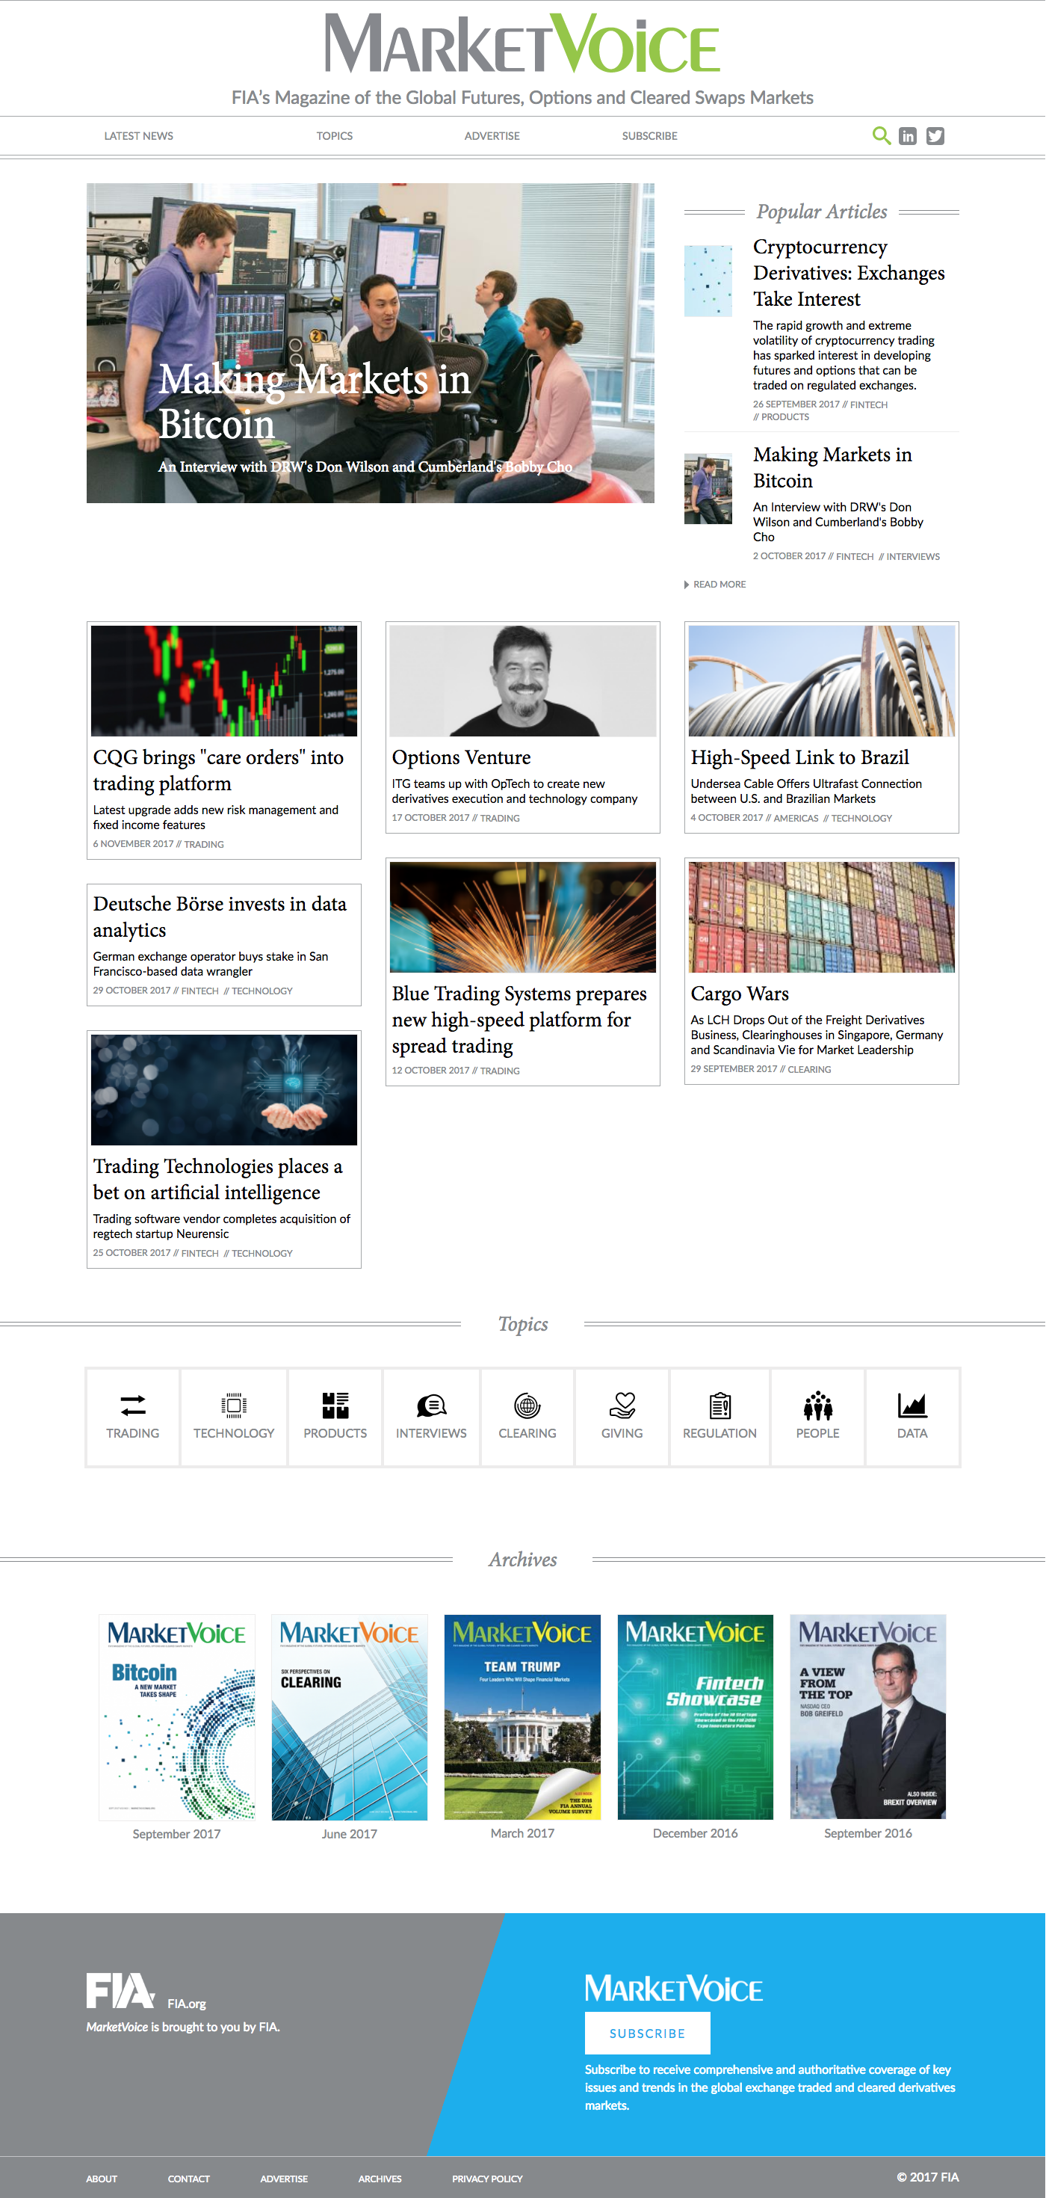Open the LATEST NEWS menu

click(138, 135)
